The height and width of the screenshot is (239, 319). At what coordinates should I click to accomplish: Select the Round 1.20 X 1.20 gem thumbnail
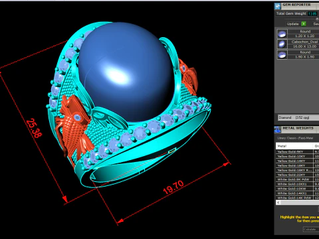282,34
